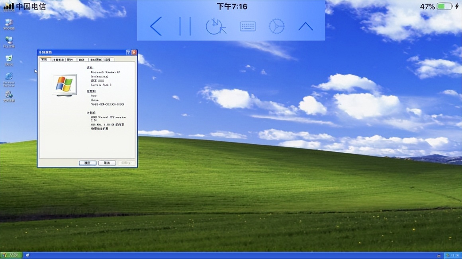Screen dimensions: 462x259
Task: Select the network globe desktop icon
Action: [x=9, y=42]
